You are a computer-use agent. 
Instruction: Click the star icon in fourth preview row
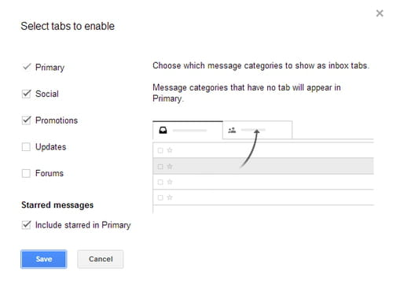pyautogui.click(x=170, y=198)
